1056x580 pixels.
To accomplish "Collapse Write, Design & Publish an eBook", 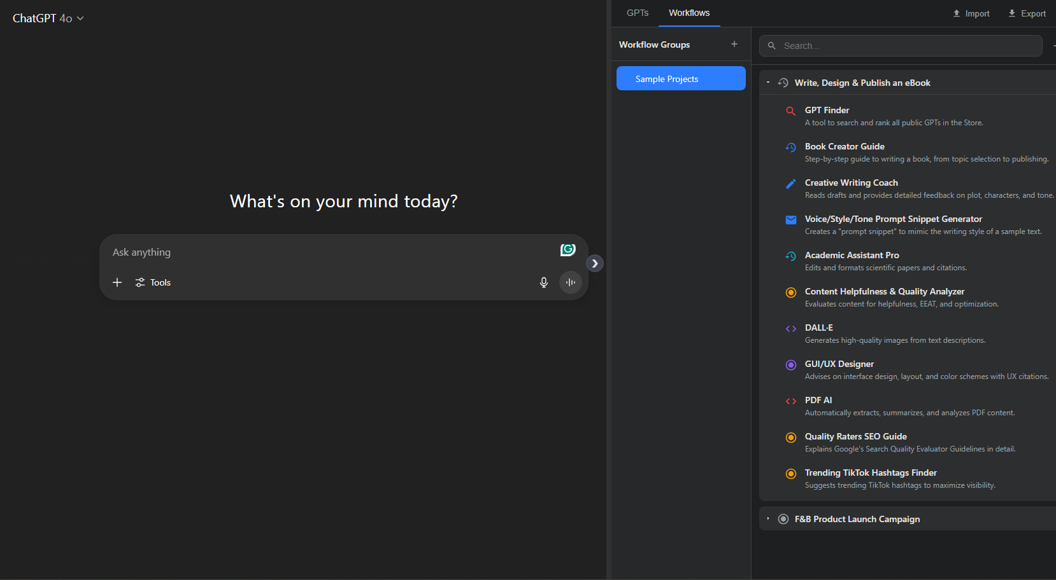I will 768,83.
